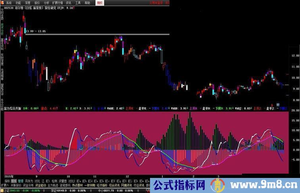Click the 富力综合共振 indicator title

(10, 107)
